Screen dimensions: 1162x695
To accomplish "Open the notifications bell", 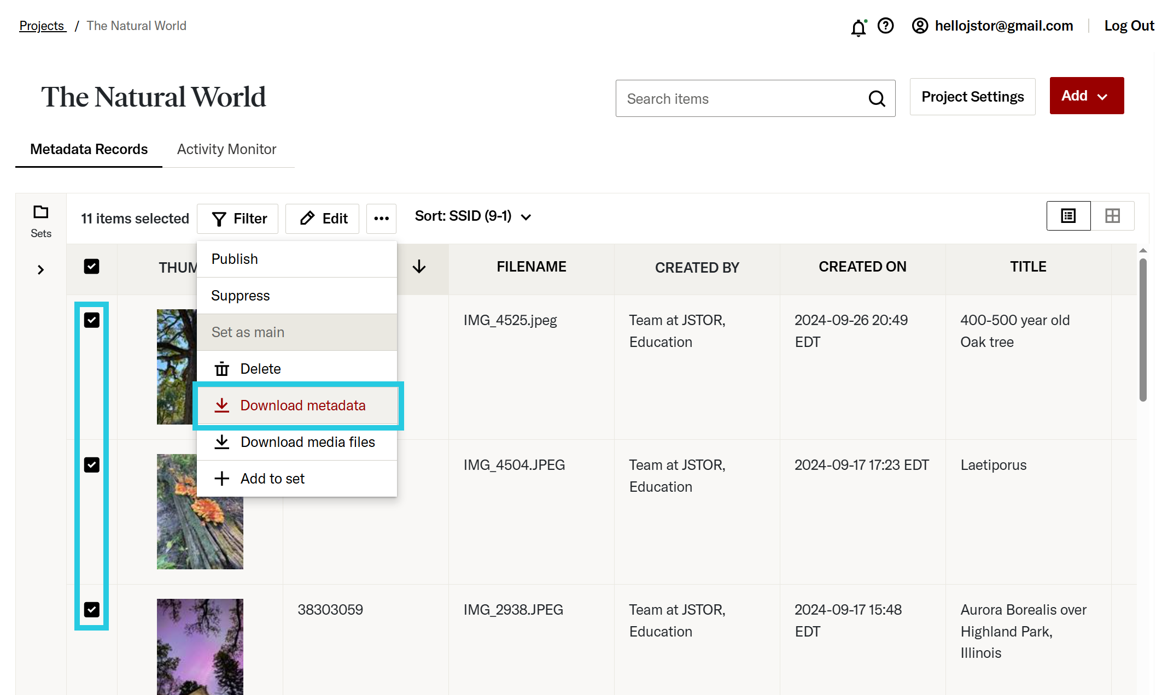I will coord(859,27).
